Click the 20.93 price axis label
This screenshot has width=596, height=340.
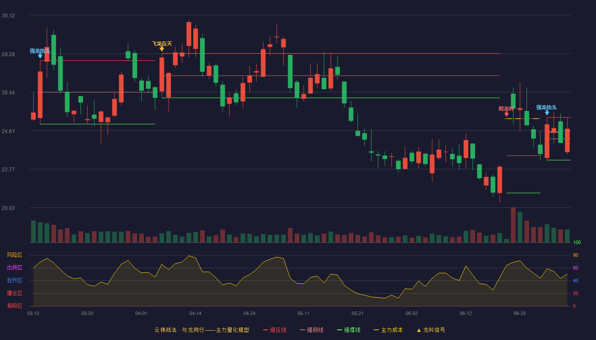(x=8, y=208)
